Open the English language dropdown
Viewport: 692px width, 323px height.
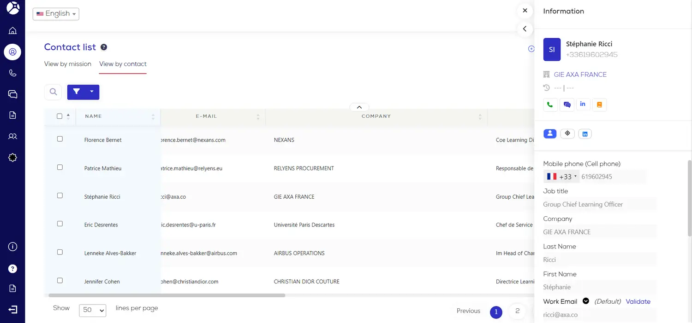pyautogui.click(x=56, y=14)
